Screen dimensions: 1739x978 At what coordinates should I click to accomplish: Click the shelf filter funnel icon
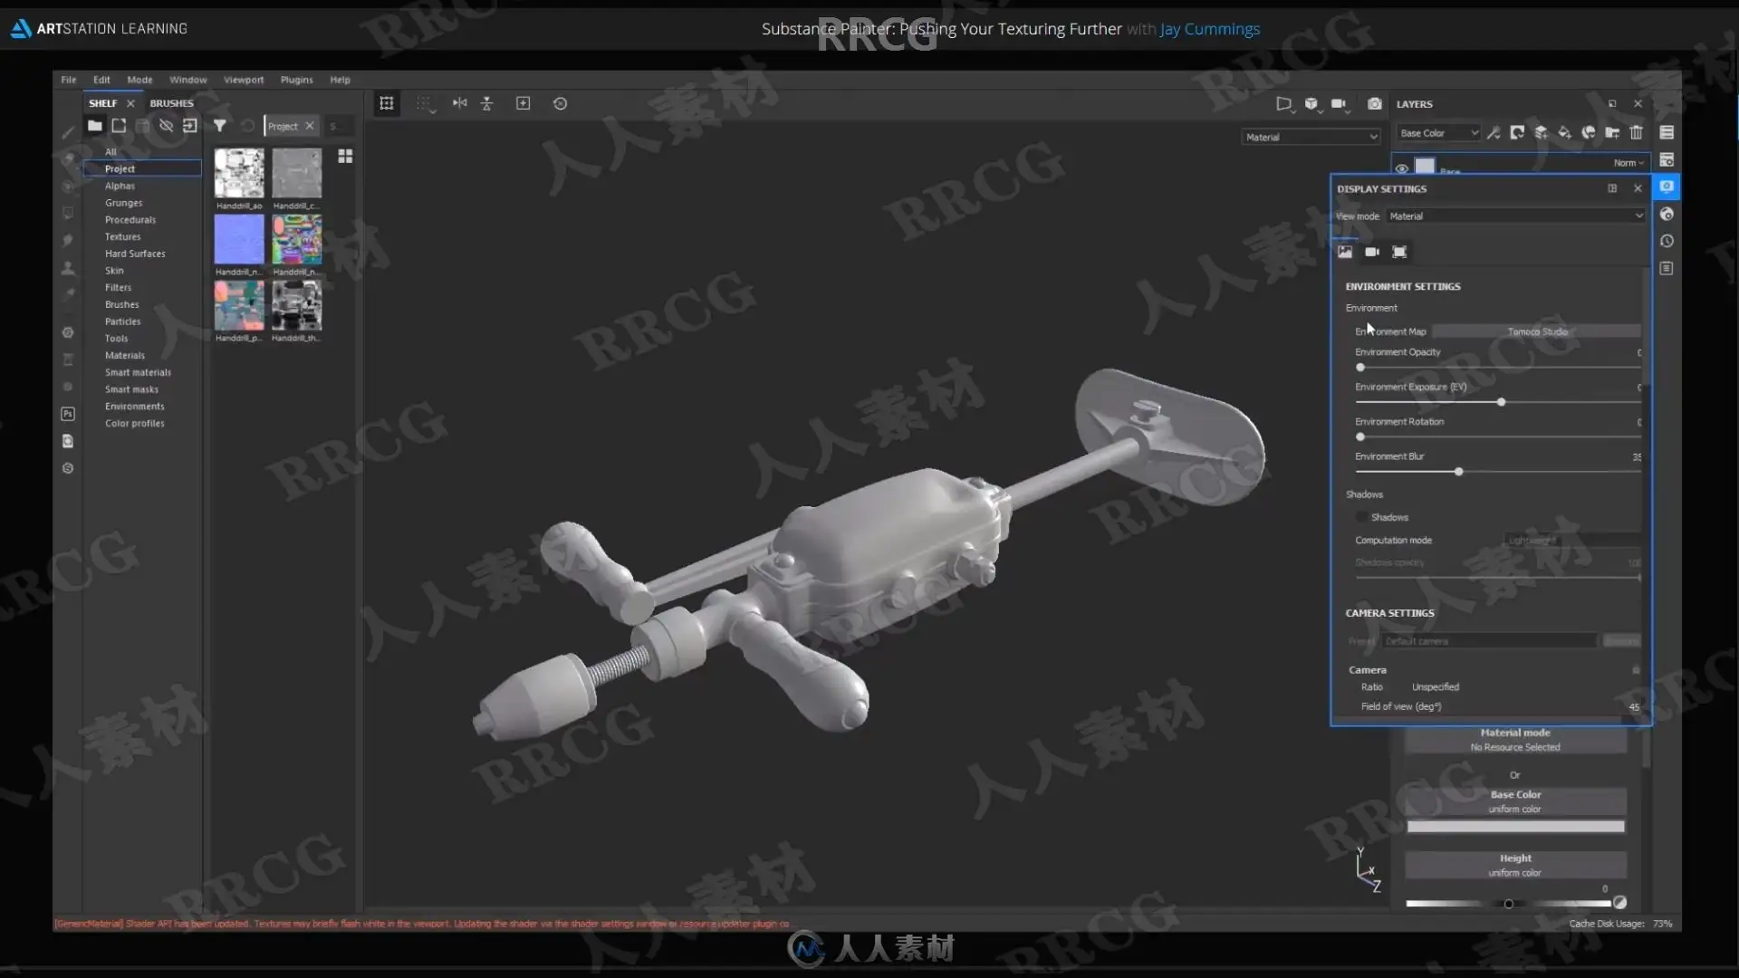click(219, 126)
